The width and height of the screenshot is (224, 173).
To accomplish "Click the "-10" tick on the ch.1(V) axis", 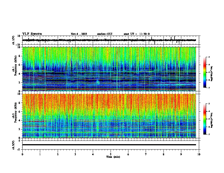I will click(x=18, y=45).
